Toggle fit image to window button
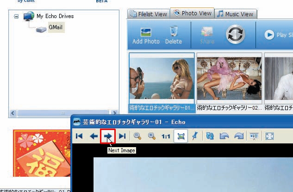This screenshot has width=293, height=192. coord(181,136)
